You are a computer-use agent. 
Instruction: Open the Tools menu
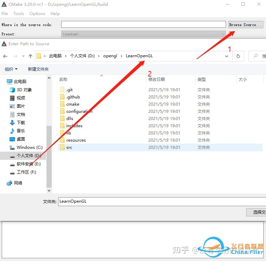click(18, 14)
